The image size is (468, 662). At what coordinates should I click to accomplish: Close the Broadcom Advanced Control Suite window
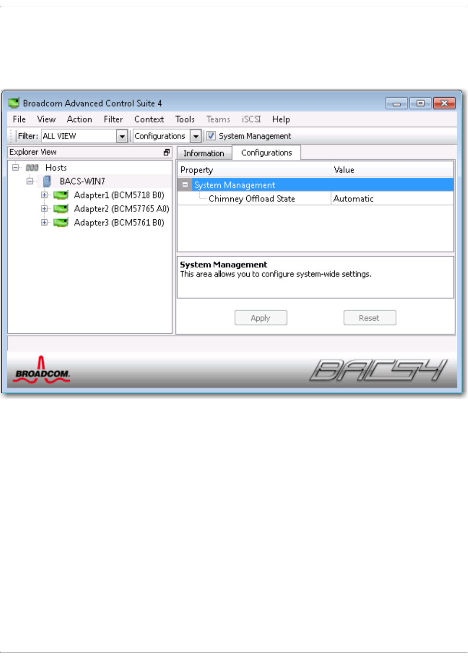pos(444,103)
